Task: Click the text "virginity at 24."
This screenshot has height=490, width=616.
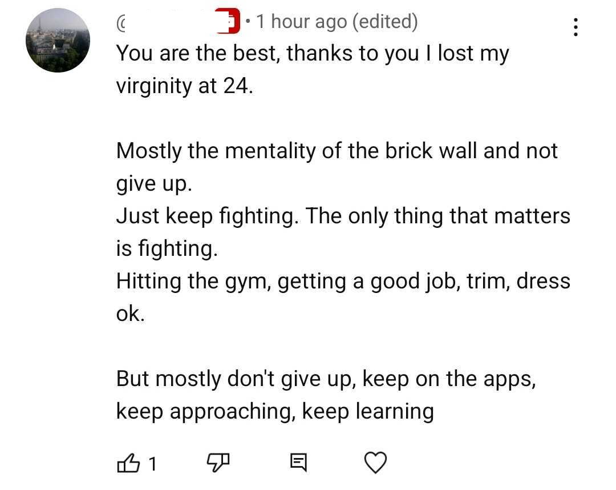Action: coord(184,86)
